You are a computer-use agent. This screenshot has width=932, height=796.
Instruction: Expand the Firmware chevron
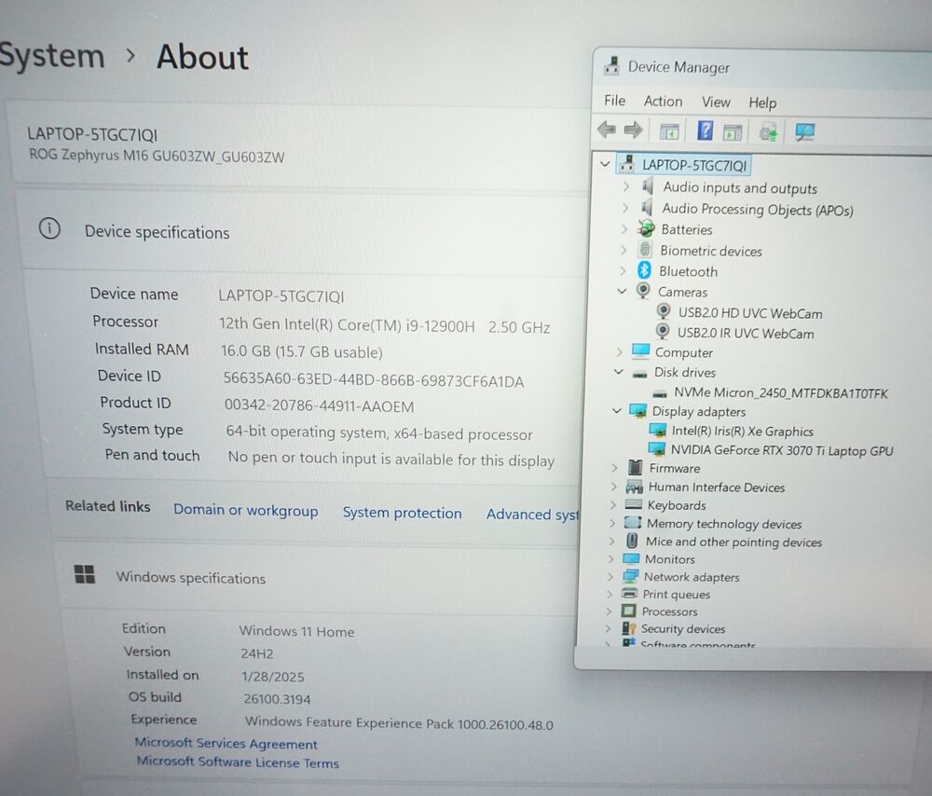click(614, 468)
